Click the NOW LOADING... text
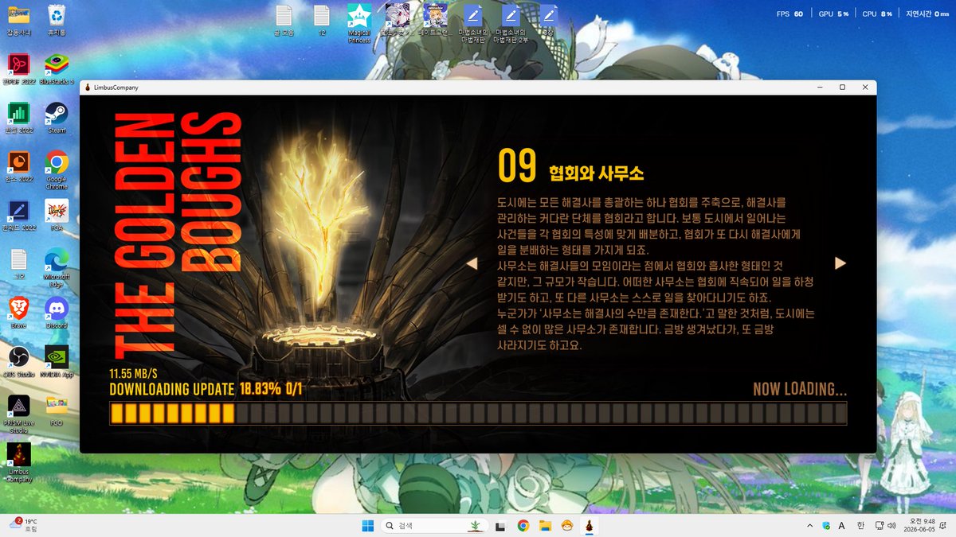 [x=800, y=389]
